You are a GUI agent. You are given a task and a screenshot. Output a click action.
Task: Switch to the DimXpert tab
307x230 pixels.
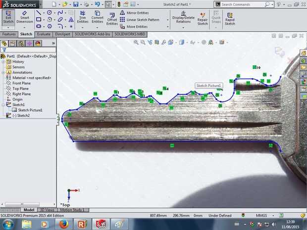click(63, 34)
